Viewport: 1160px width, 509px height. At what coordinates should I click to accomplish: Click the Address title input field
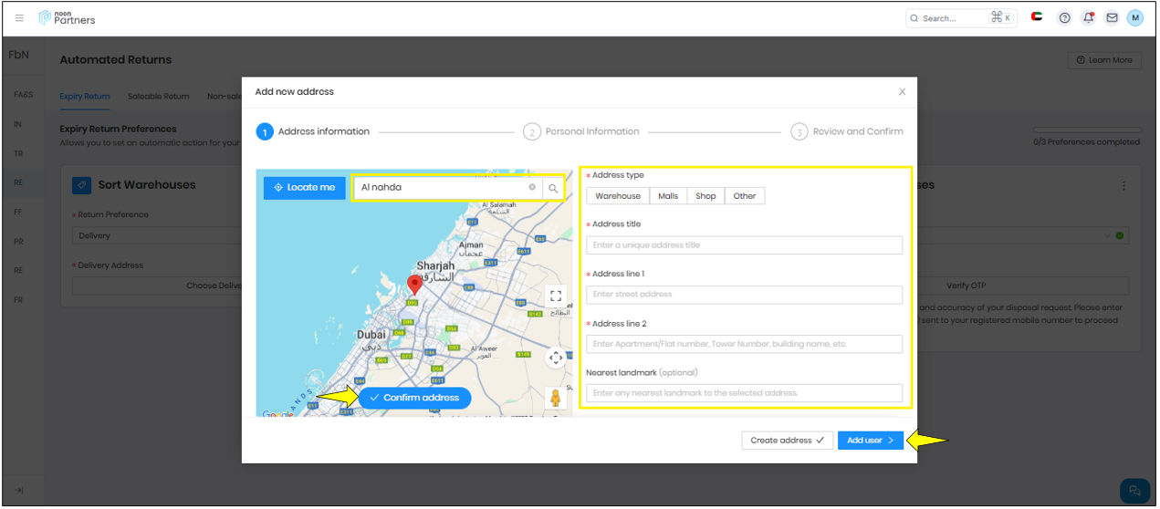(744, 245)
